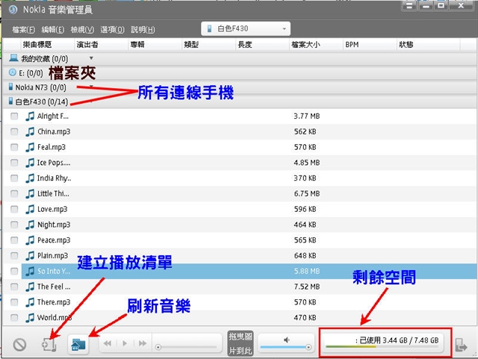Click the rewind playback button
The width and height of the screenshot is (478, 359).
pos(108,343)
